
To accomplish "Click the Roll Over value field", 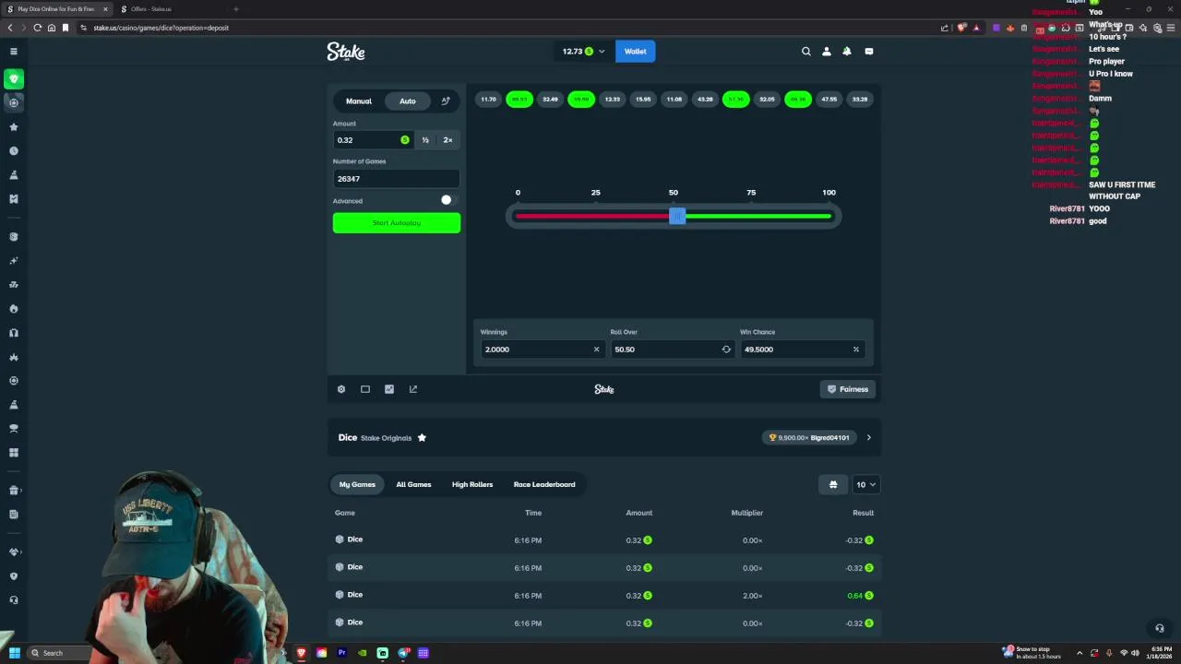I will pyautogui.click(x=671, y=350).
